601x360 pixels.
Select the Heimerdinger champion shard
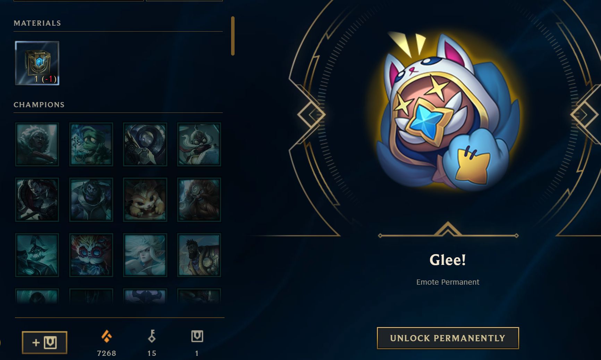point(91,255)
